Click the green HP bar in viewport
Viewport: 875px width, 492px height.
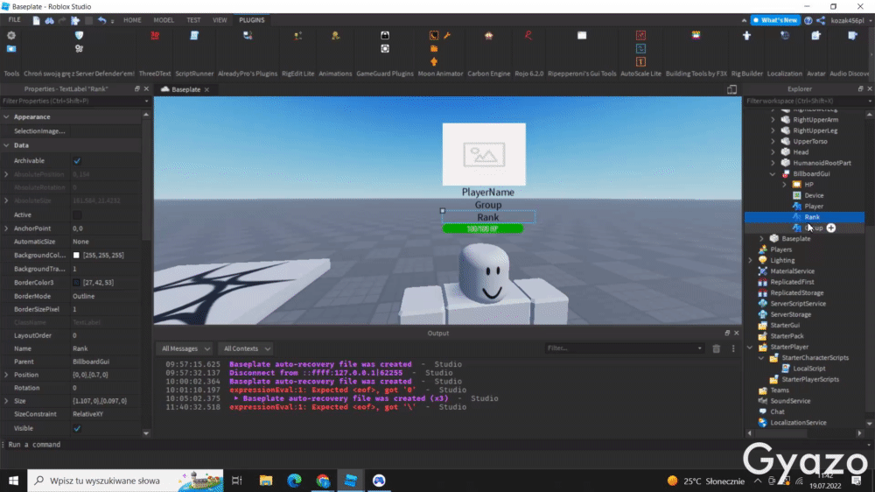pos(483,228)
